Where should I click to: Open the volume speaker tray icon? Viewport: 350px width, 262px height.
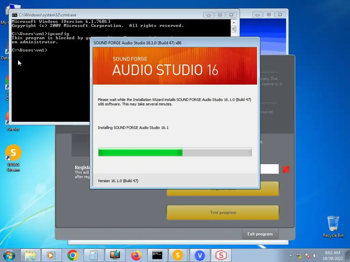pyautogui.click(x=315, y=256)
